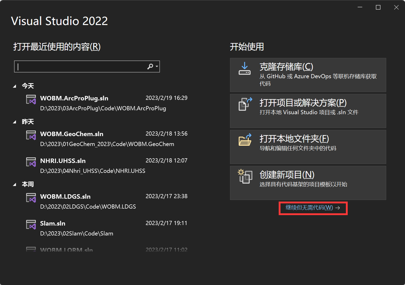Maximize the Visual Studio 2022 window
This screenshot has height=285, width=405.
(378, 7)
